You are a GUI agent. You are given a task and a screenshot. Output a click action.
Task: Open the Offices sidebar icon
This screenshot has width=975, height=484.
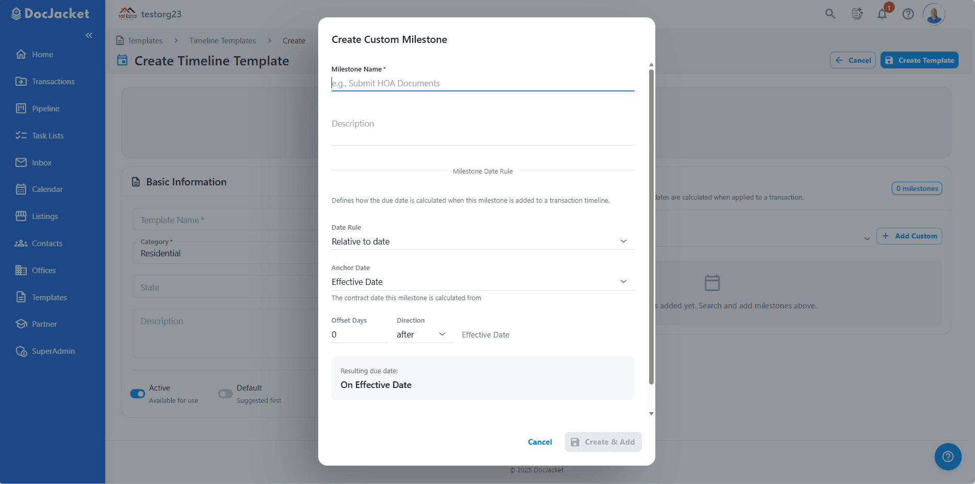21,270
